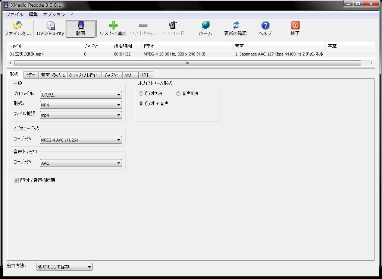Expand the ファイル拡張 mp4 dropdown
The image size is (382, 279).
(x=81, y=115)
